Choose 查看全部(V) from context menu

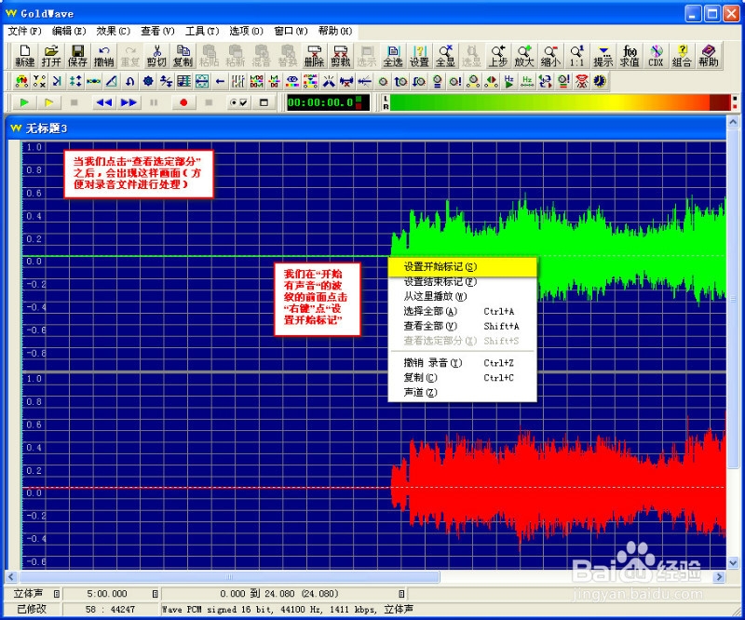(462, 326)
